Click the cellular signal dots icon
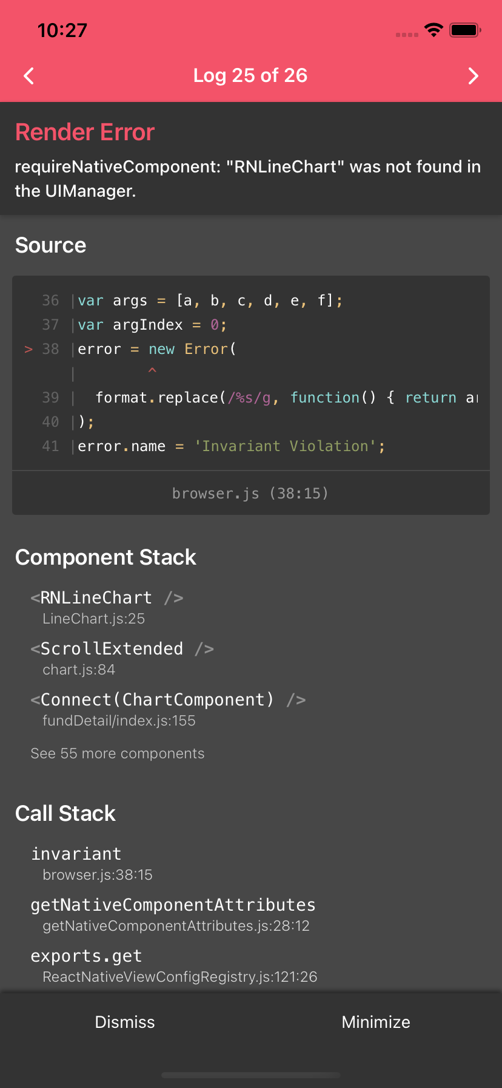 pos(406,35)
